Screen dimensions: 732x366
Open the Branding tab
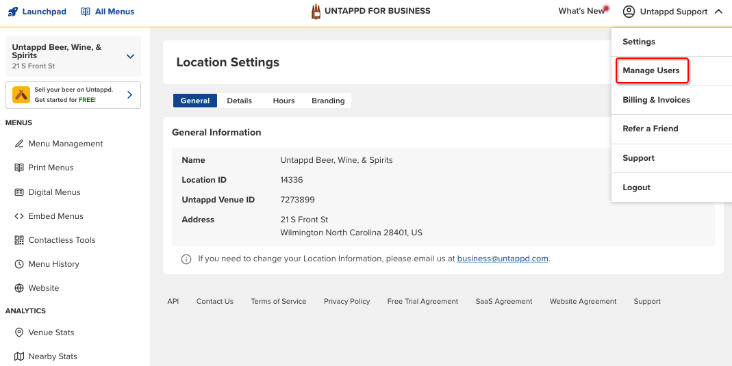point(328,101)
